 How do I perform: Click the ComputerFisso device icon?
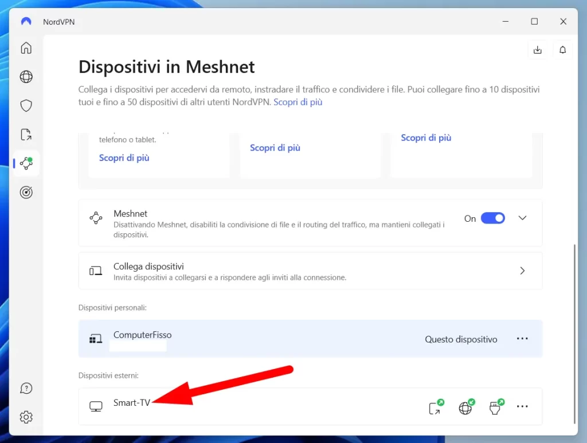click(x=96, y=339)
